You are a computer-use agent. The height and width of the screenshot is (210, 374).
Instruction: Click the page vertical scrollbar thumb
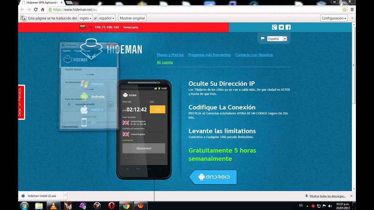[354, 66]
